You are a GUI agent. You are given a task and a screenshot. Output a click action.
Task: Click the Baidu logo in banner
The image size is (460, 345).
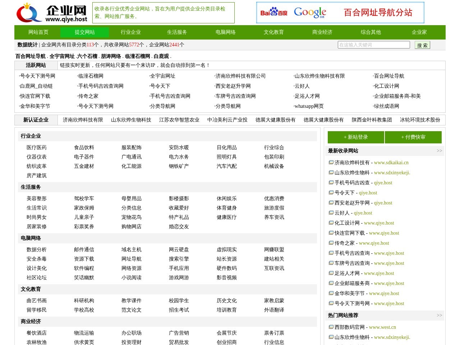click(273, 13)
